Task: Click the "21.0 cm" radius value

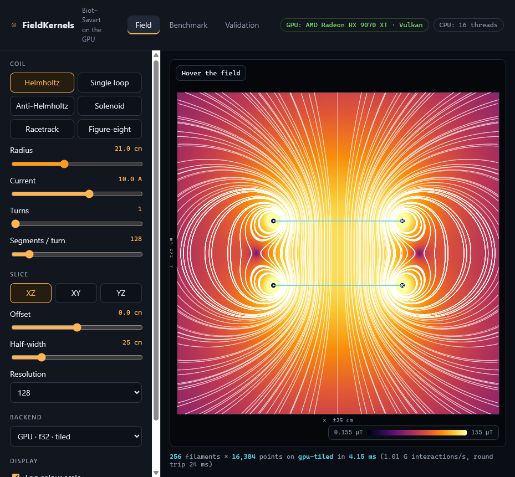Action: click(x=128, y=148)
